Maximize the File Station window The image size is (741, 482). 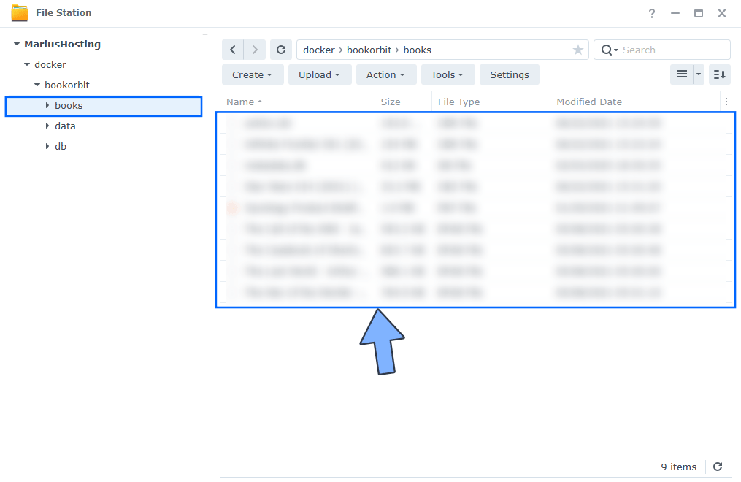coord(699,13)
